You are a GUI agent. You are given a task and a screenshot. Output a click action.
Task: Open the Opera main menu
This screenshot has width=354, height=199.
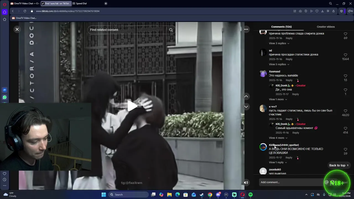4,4
